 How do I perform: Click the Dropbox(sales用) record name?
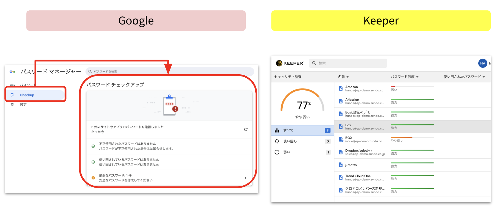point(359,150)
